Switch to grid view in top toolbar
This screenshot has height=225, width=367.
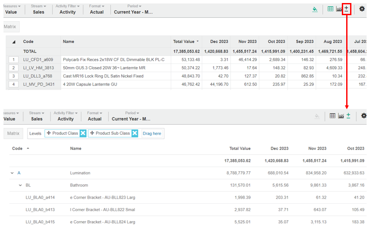coord(331,9)
